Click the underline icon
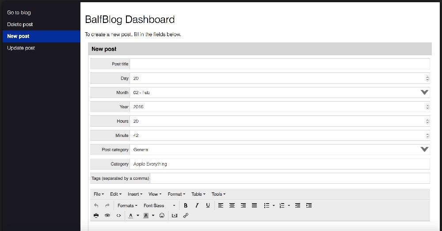 coord(208,205)
